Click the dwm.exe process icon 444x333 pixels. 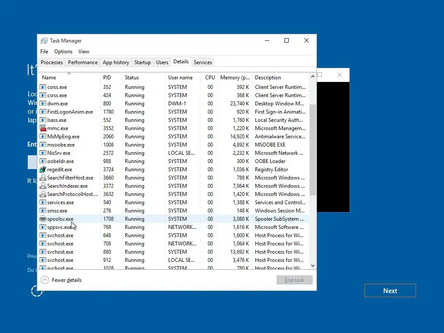[43, 103]
